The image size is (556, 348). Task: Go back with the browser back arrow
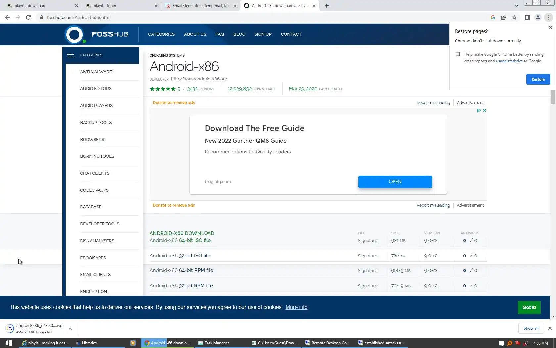[x=7, y=17]
